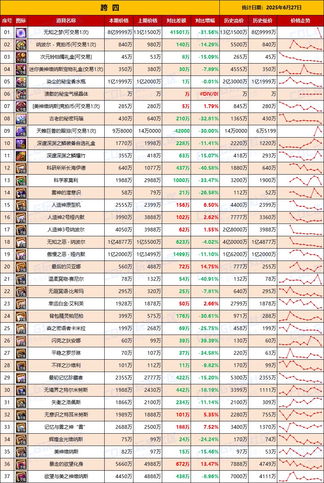Click the item name 无瑕冥语·比希玛

pyautogui.click(x=66, y=292)
